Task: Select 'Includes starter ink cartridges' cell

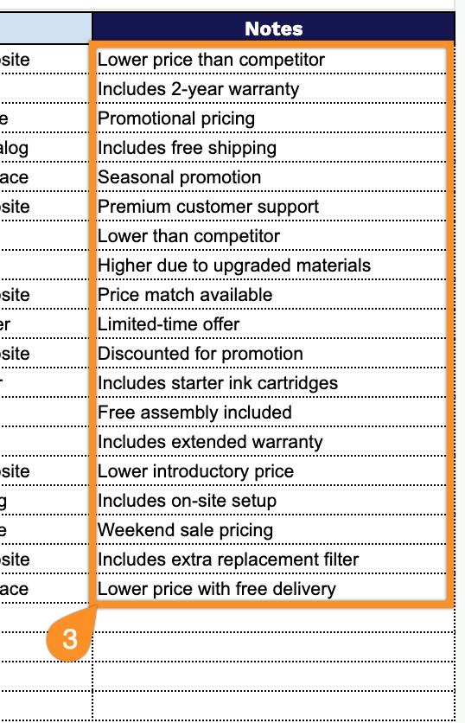Action: click(273, 383)
